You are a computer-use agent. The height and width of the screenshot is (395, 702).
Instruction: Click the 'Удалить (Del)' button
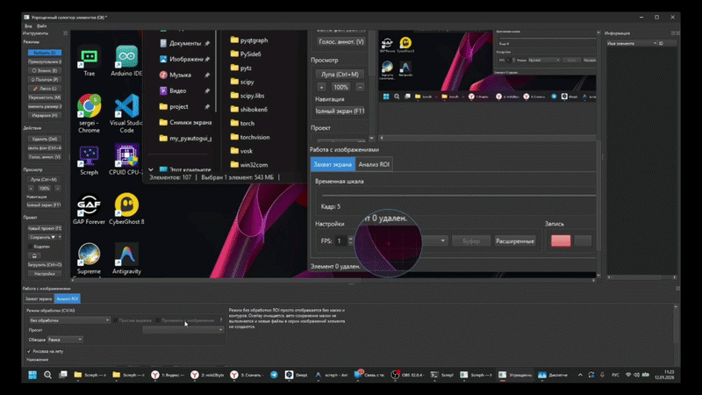[x=43, y=139]
